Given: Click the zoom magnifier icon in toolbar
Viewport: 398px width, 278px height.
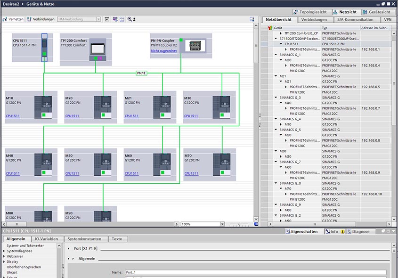Looking at the screenshot, I should (x=130, y=19).
